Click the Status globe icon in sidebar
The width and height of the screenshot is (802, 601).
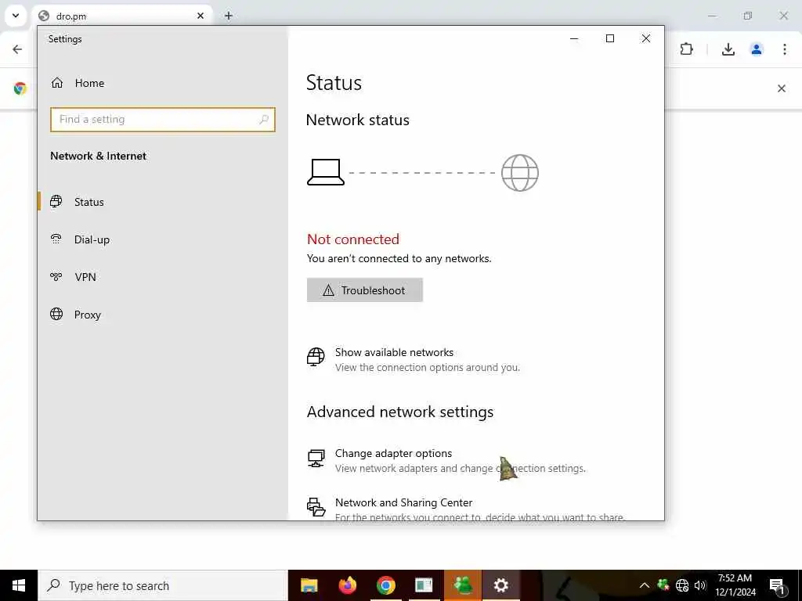click(x=56, y=201)
